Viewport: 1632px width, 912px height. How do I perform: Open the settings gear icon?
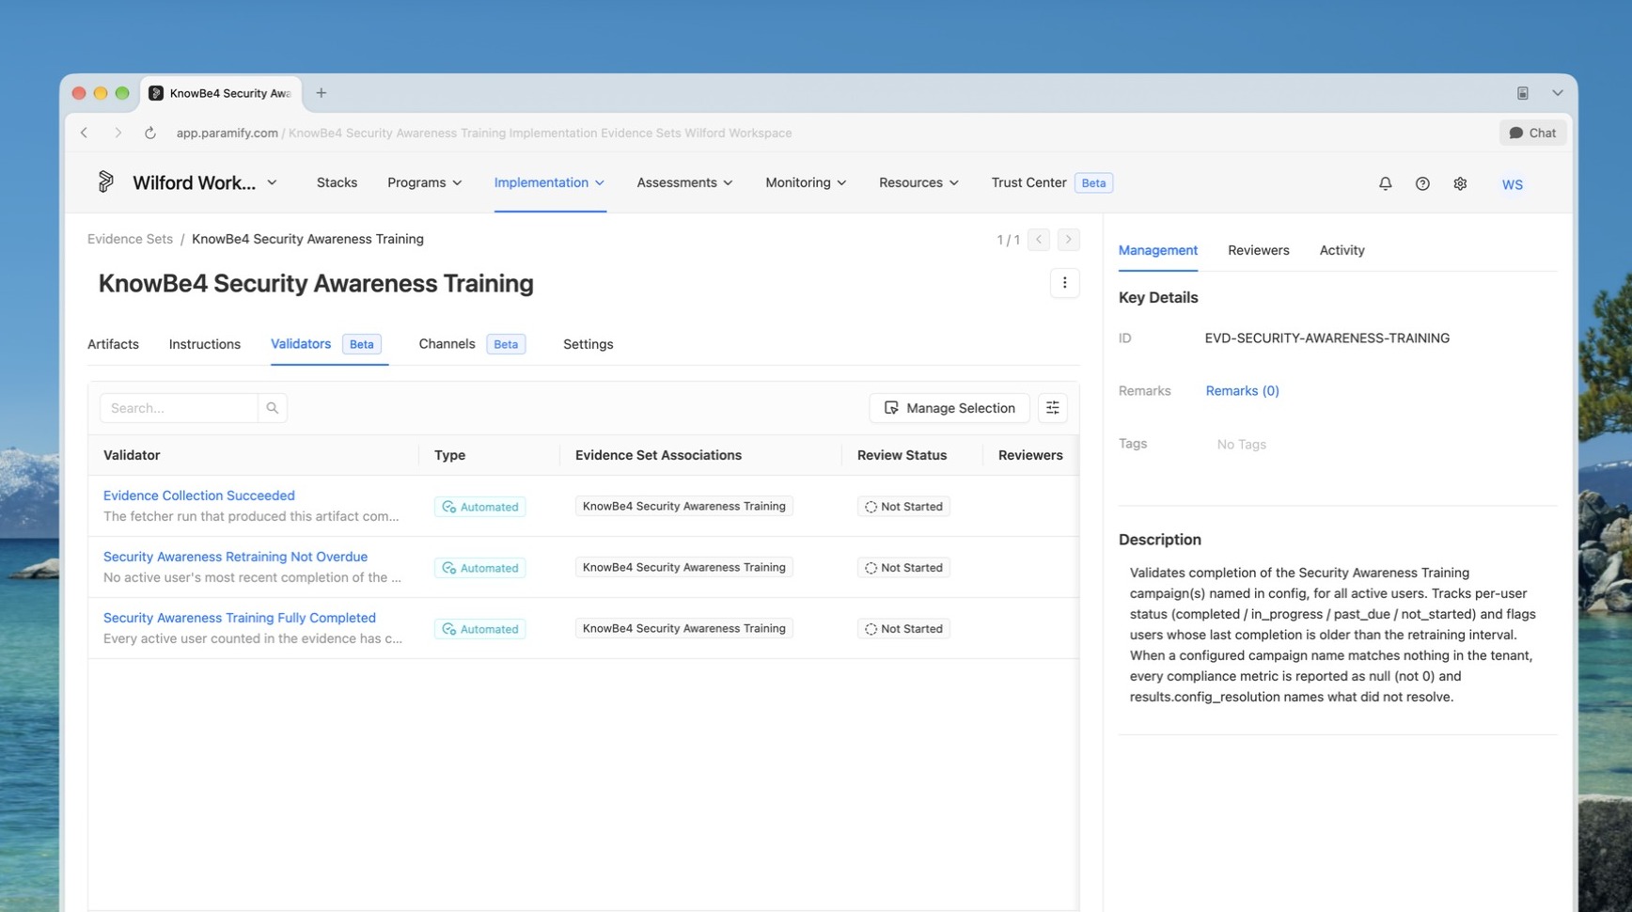[x=1460, y=184]
